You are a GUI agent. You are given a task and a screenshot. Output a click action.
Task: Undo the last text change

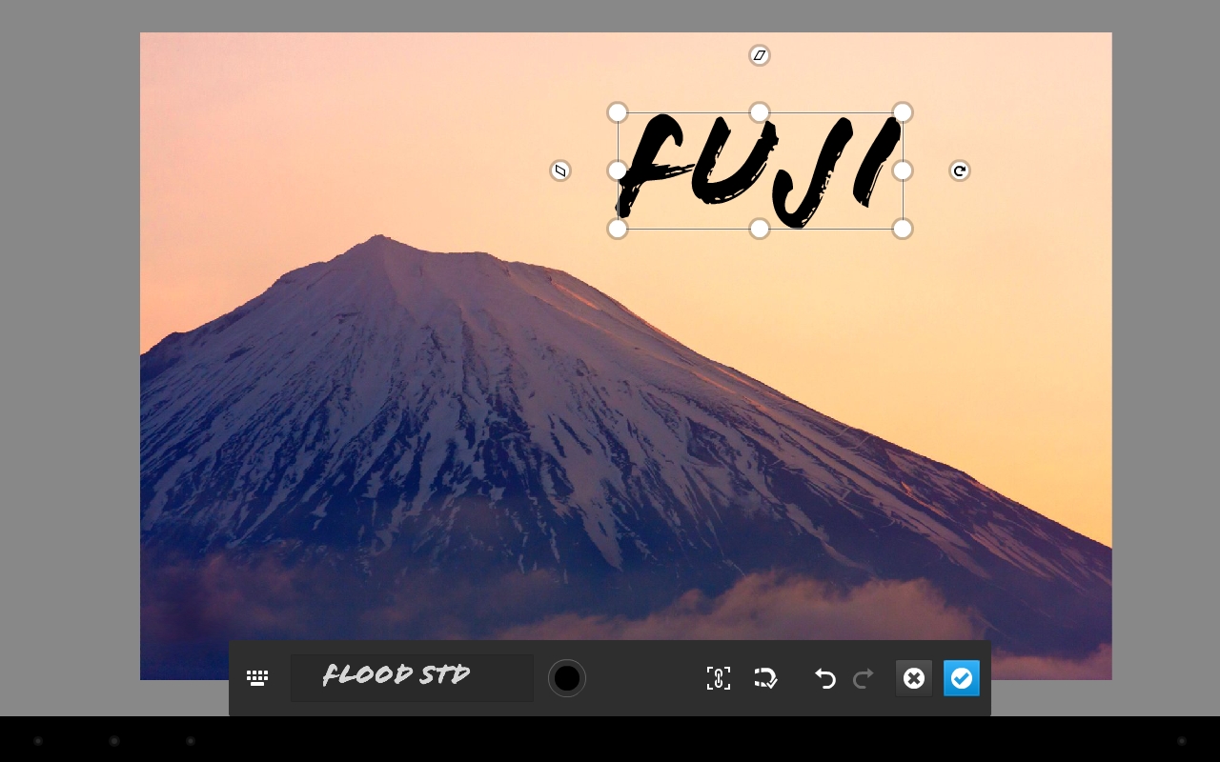pos(825,678)
